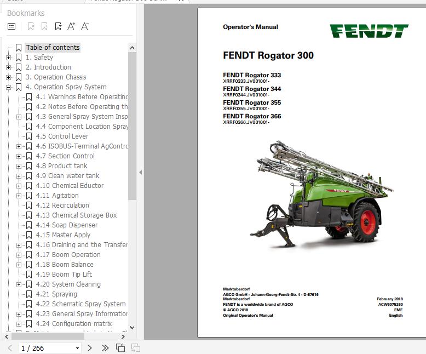Jump to last page double arrow

(105, 348)
